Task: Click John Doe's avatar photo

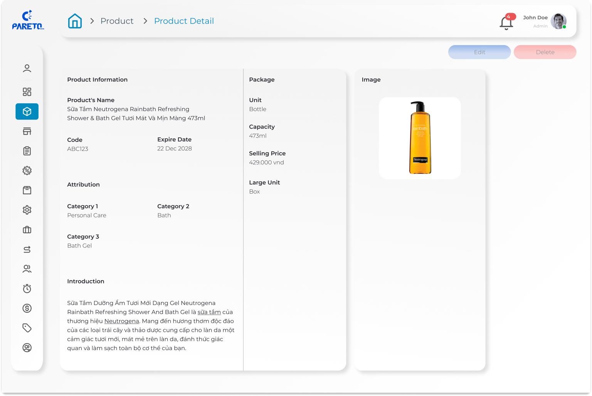Action: (x=558, y=21)
